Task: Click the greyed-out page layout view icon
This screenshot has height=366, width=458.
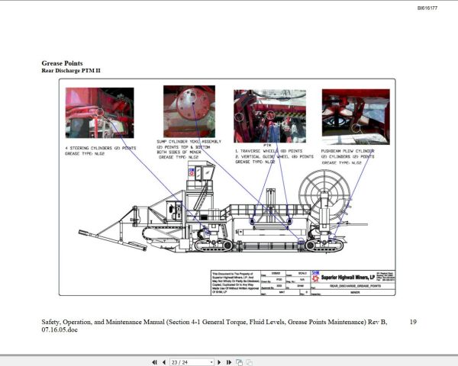Action: pos(249,362)
